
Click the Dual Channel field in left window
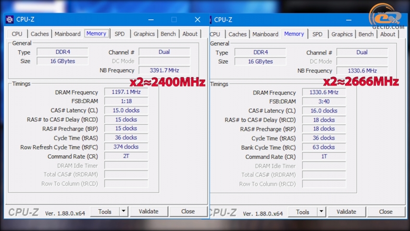point(164,52)
